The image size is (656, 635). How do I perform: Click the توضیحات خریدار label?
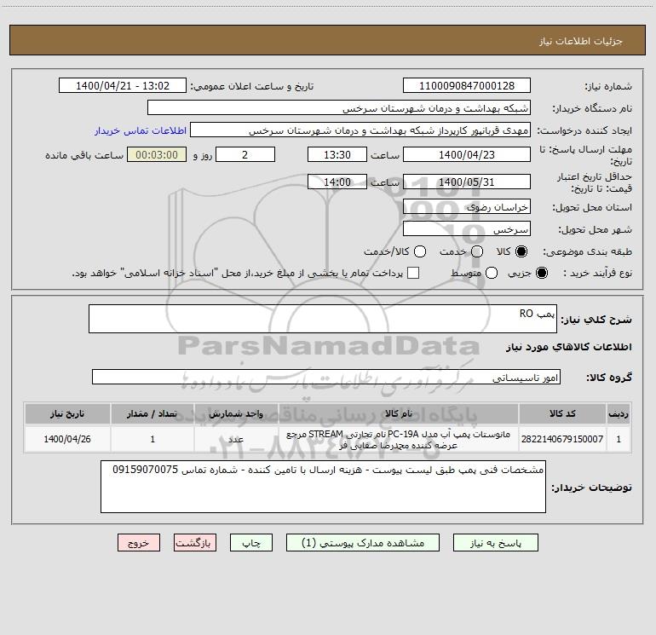[x=591, y=488]
